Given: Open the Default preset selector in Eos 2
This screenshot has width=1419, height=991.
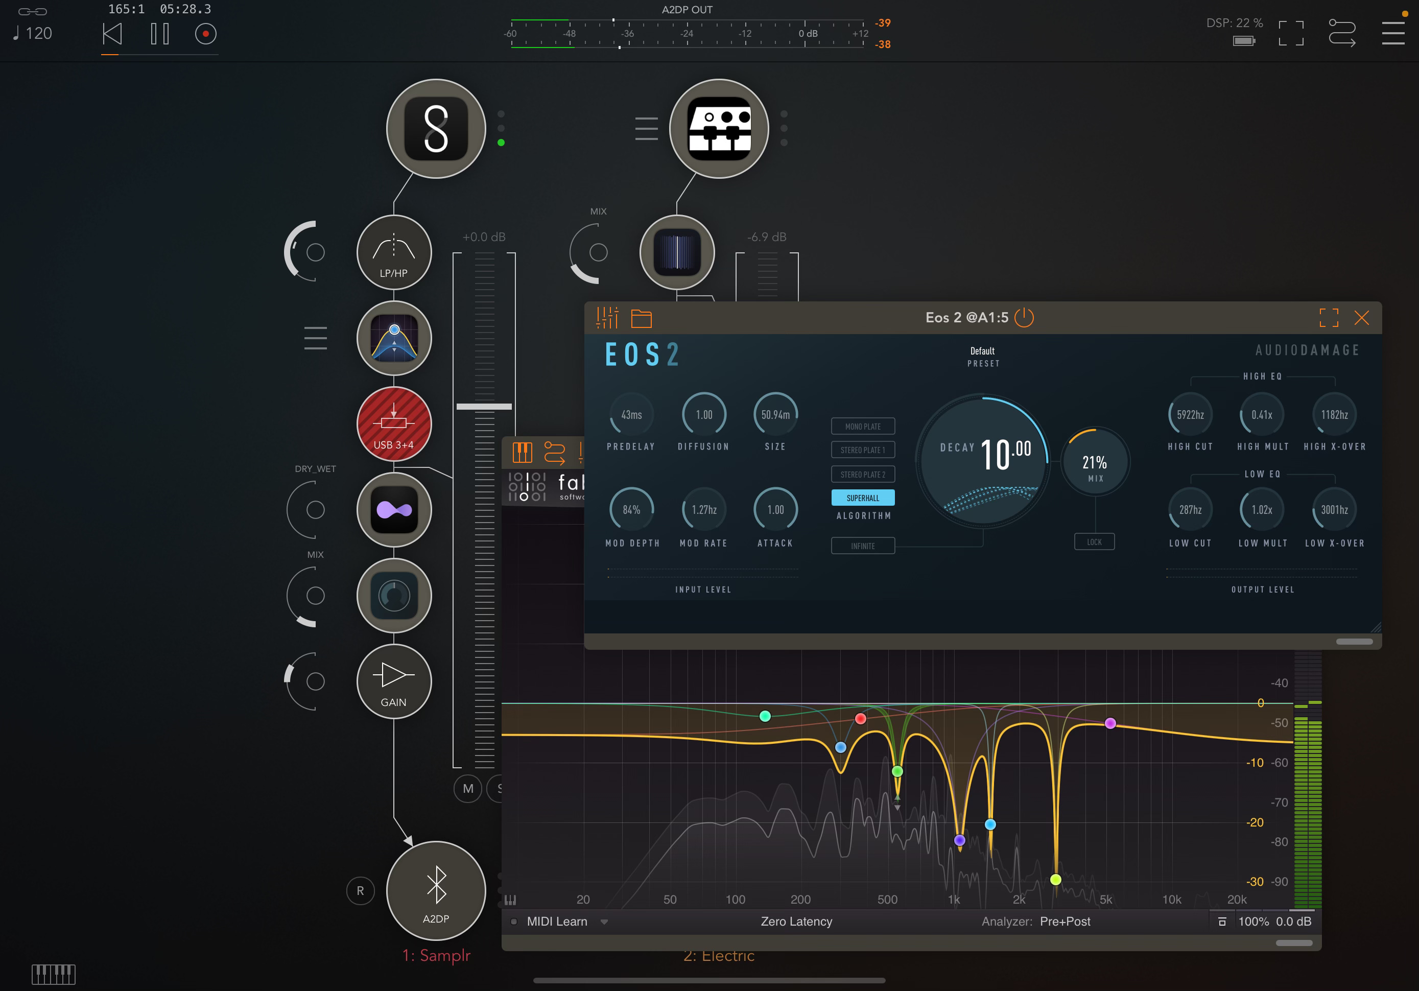Looking at the screenshot, I should tap(983, 356).
